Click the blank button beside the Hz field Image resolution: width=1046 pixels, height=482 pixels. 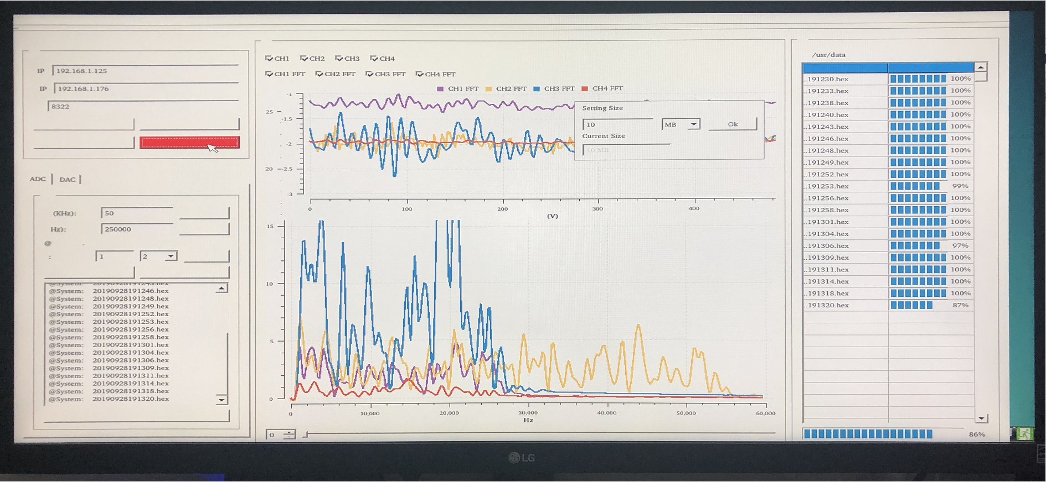204,229
